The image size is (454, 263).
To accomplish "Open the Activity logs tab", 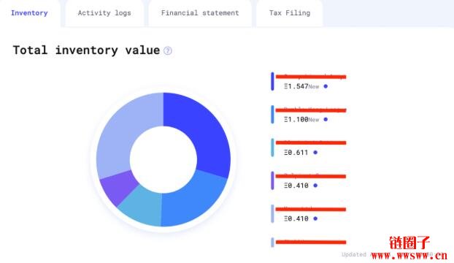I will point(104,13).
